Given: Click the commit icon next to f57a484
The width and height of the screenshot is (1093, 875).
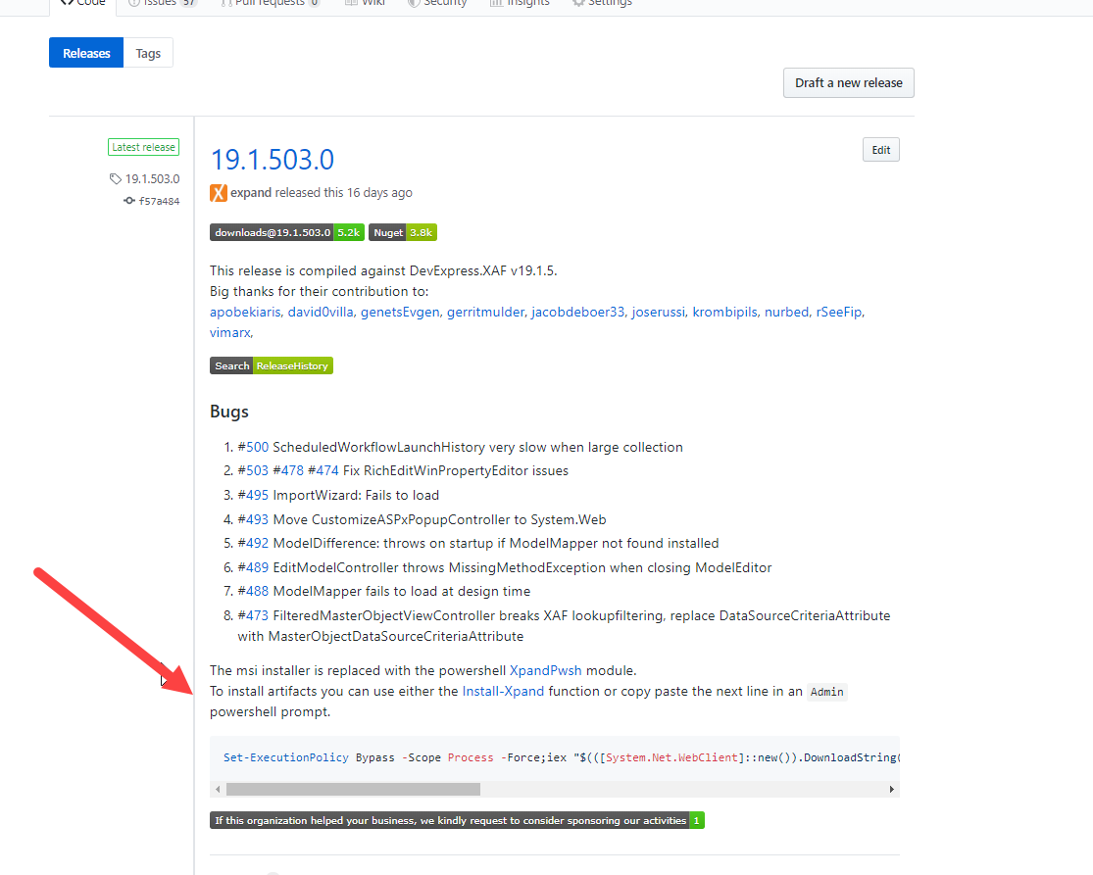Looking at the screenshot, I should pyautogui.click(x=127, y=200).
